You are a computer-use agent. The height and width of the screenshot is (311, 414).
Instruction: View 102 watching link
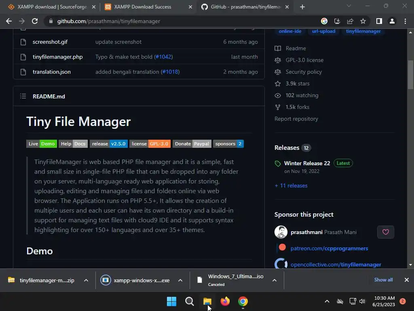pyautogui.click(x=302, y=95)
